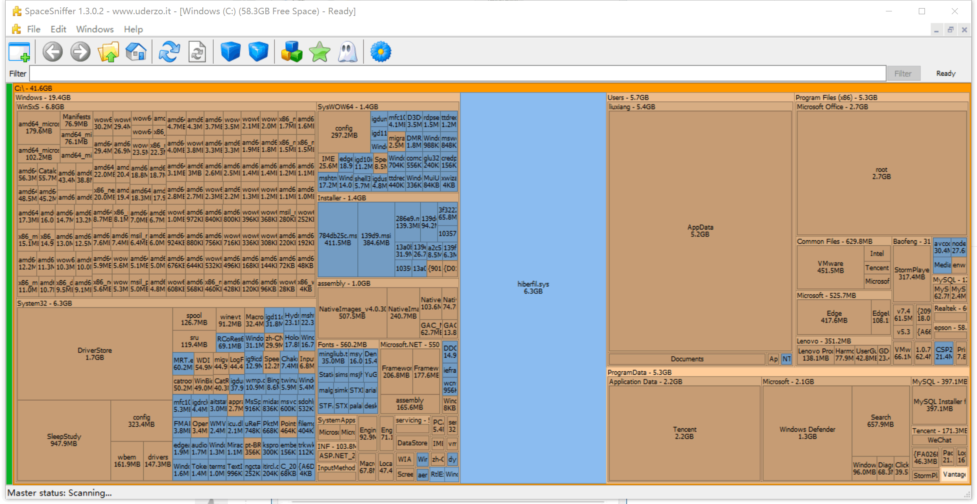
Task: Open a new view window
Action: tap(19, 52)
